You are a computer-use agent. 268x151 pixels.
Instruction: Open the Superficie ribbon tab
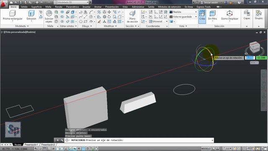(36, 7)
